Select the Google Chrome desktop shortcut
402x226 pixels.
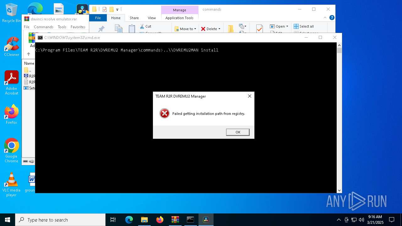click(x=12, y=150)
